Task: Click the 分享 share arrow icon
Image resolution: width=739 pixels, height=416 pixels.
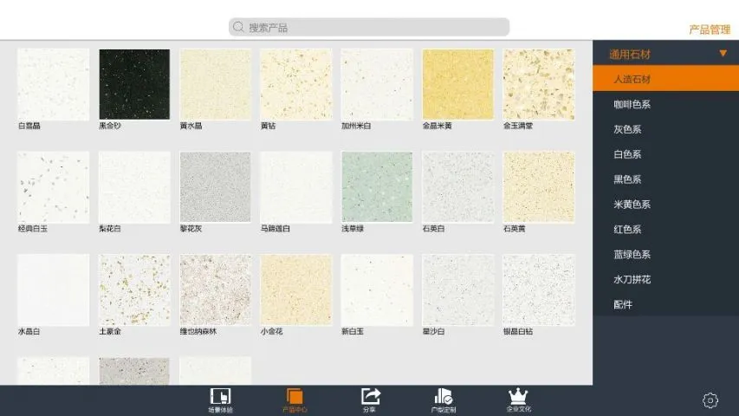Action: 370,398
